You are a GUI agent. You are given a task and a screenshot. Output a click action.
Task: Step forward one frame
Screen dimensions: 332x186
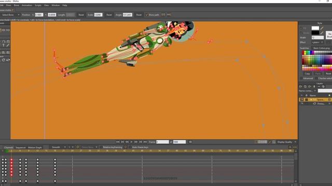click(x=136, y=142)
